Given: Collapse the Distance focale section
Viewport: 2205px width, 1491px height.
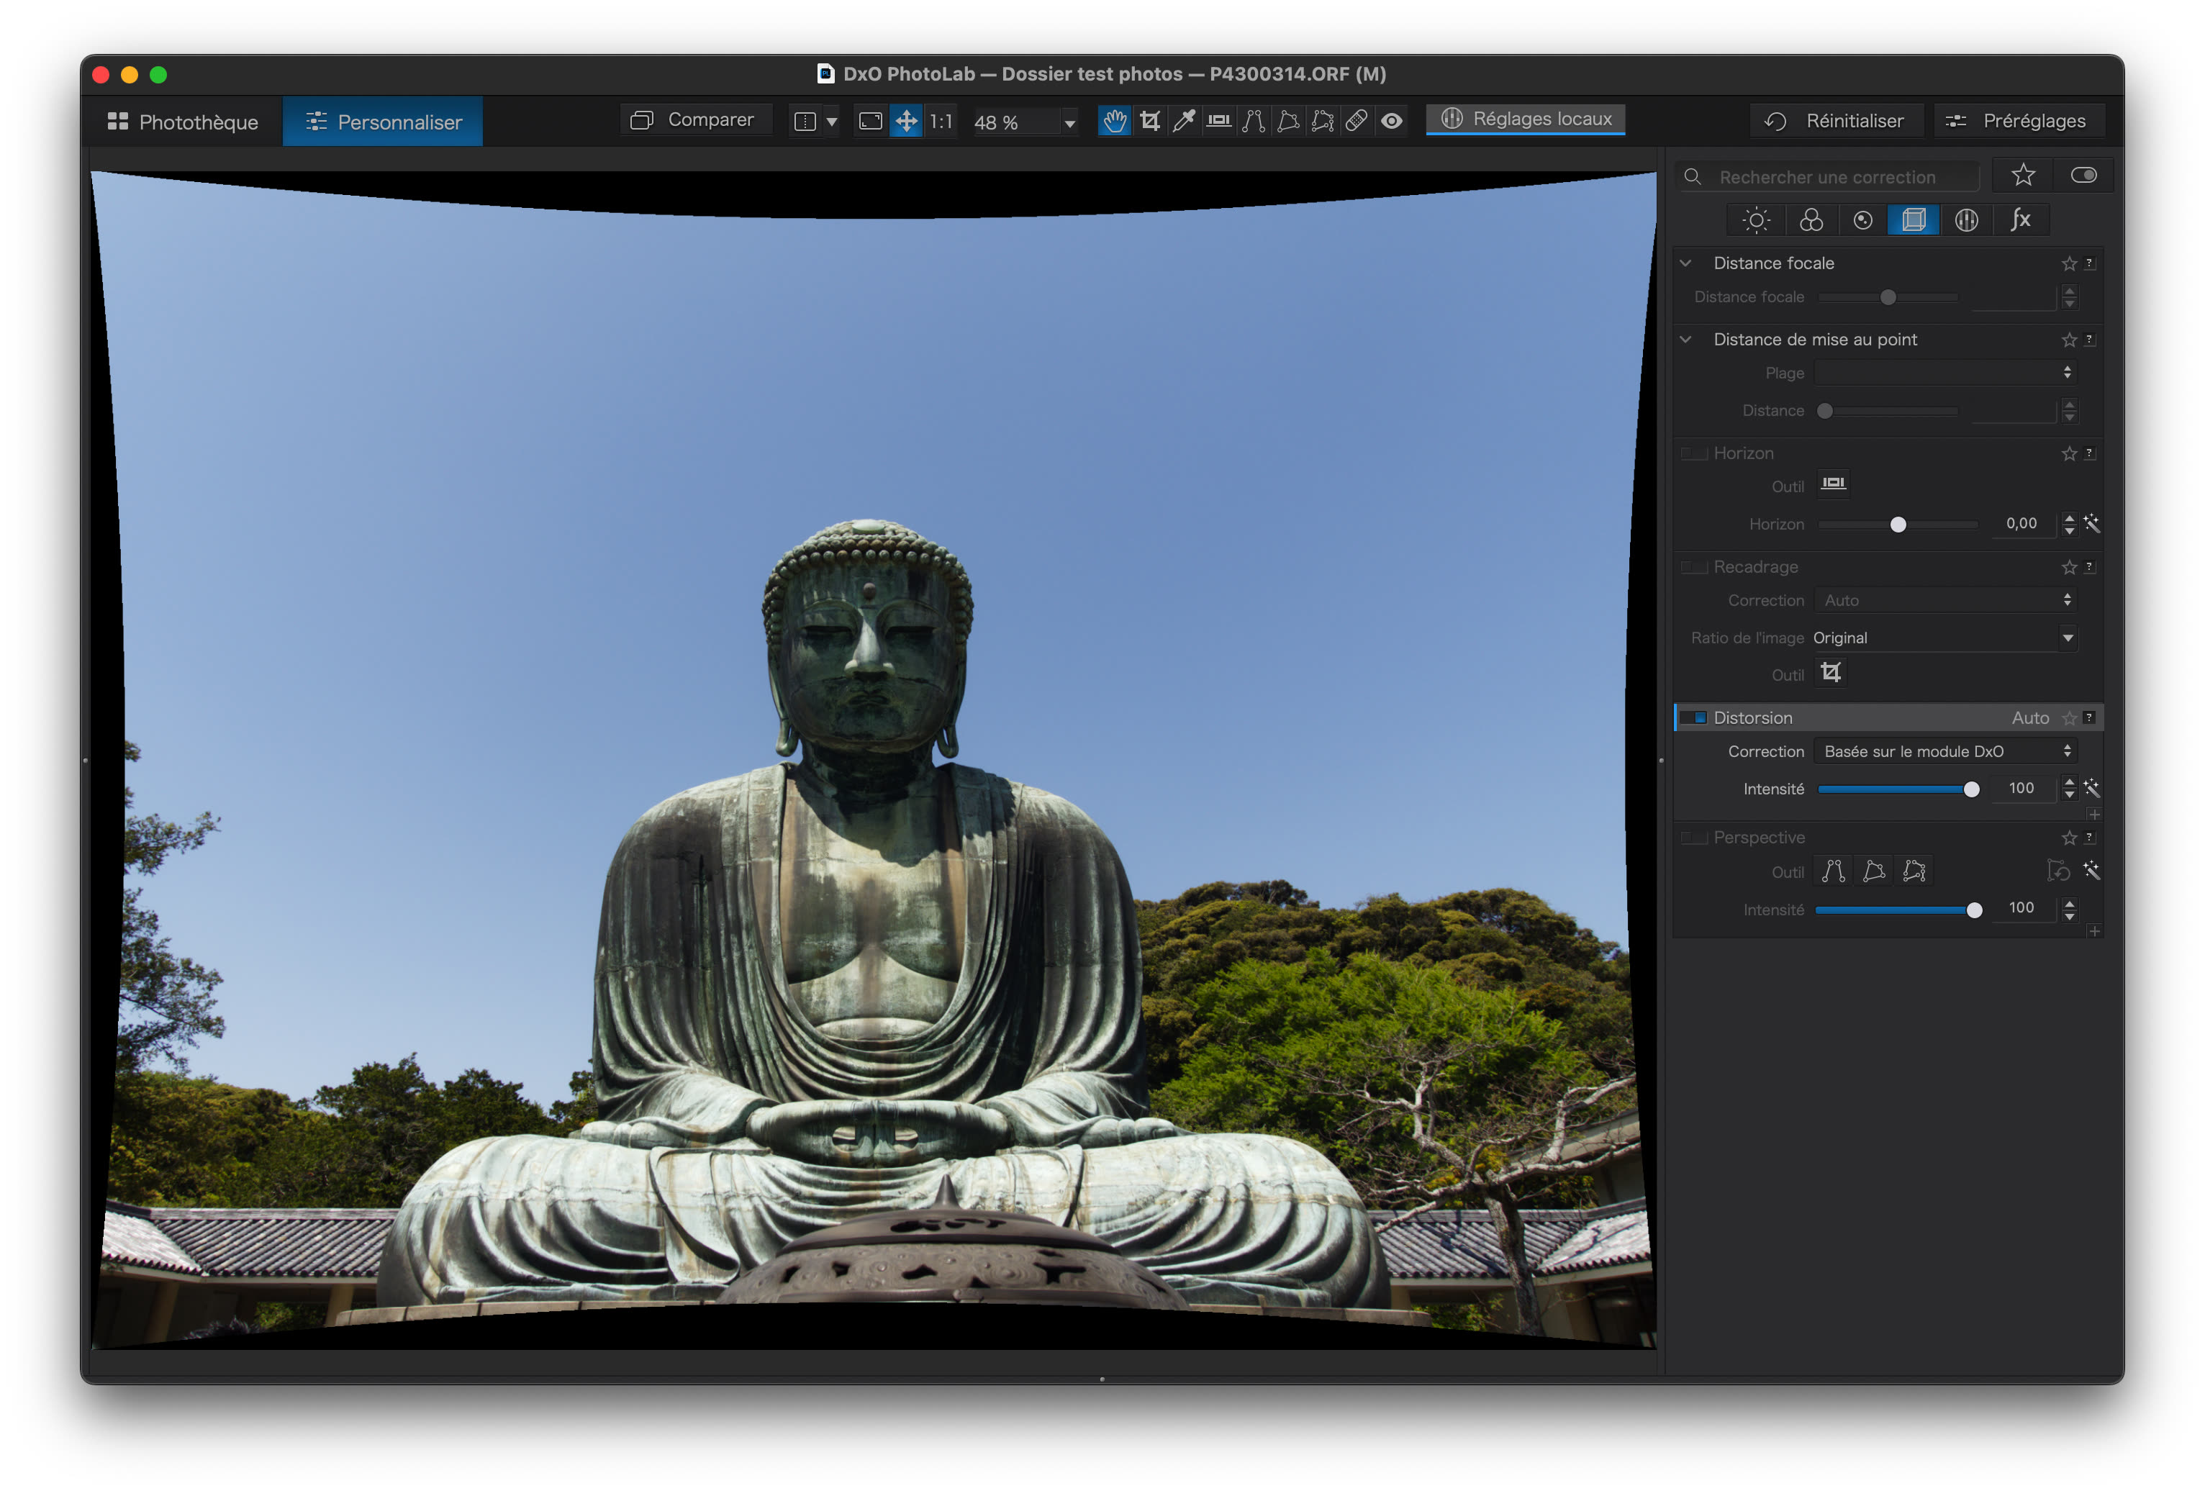Looking at the screenshot, I should pos(1686,263).
